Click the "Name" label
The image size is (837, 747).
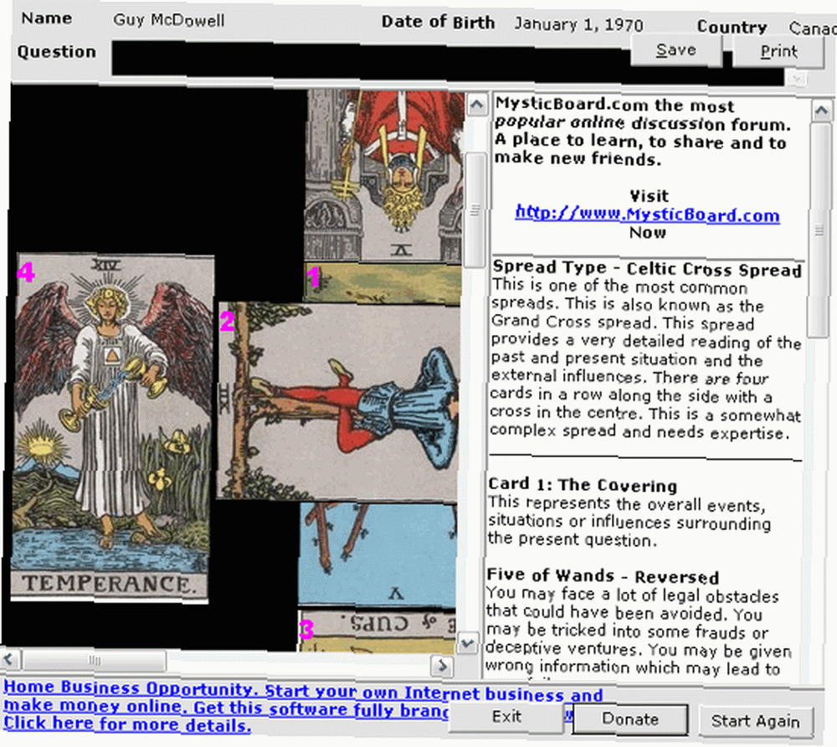[x=46, y=18]
